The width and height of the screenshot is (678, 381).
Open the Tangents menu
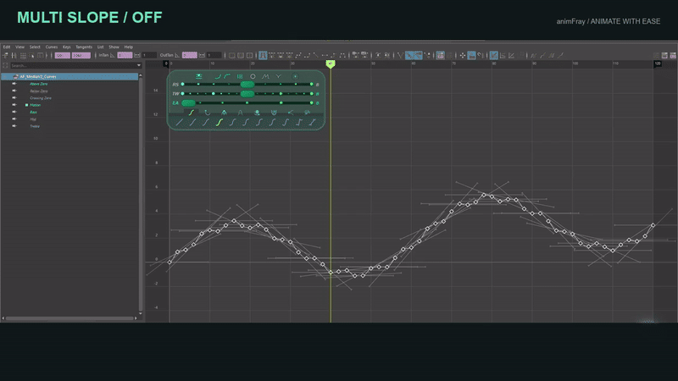tap(84, 47)
